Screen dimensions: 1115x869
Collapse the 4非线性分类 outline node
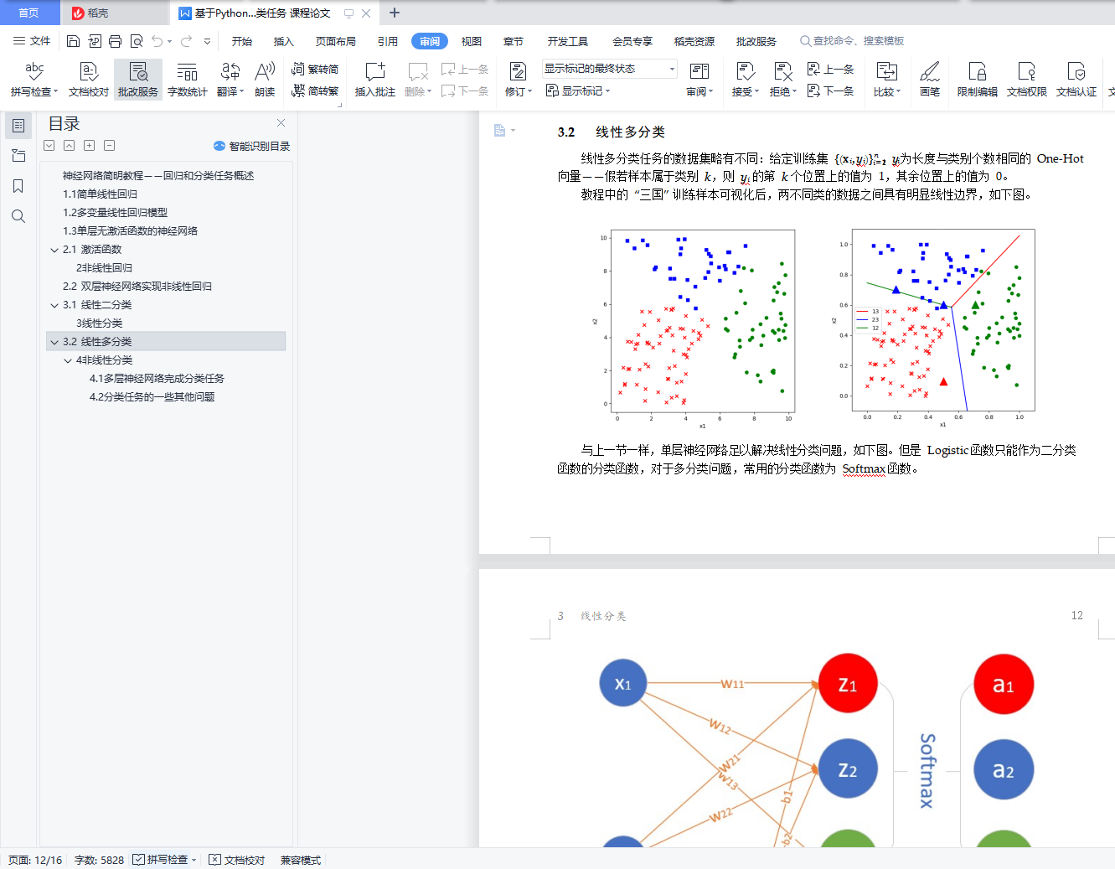pos(68,360)
